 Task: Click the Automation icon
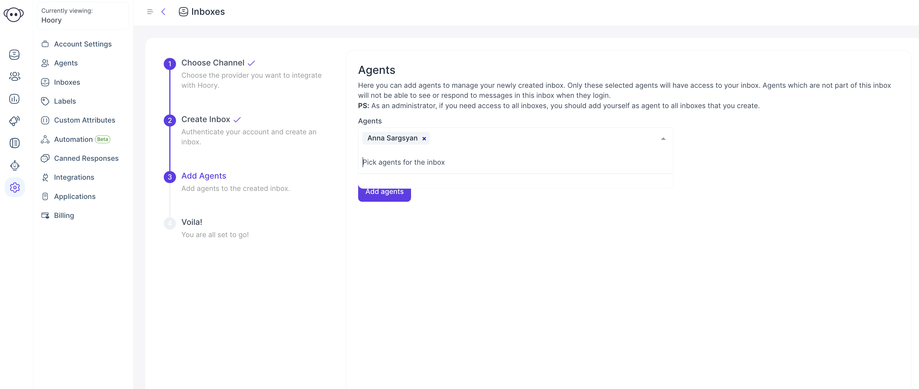[x=45, y=139]
